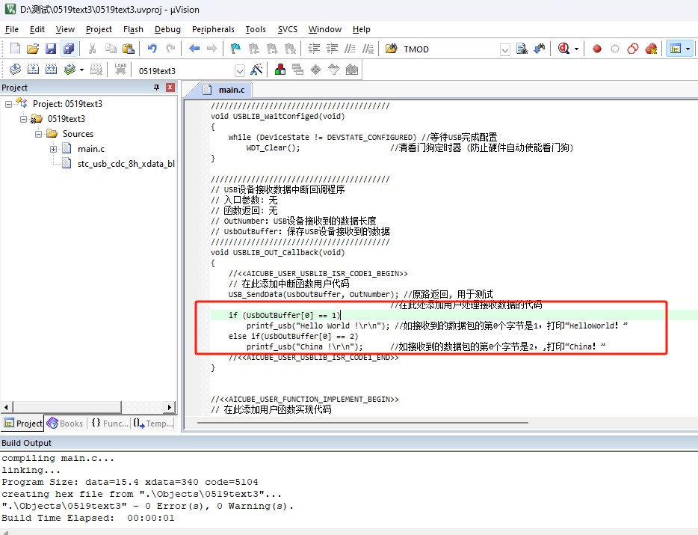This screenshot has width=698, height=535.
Task: Select main.c in project tree
Action: click(91, 149)
